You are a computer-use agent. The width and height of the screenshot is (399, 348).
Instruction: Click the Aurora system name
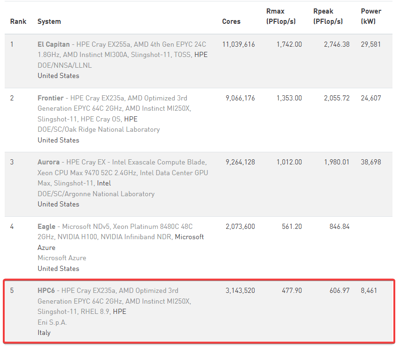tap(48, 162)
